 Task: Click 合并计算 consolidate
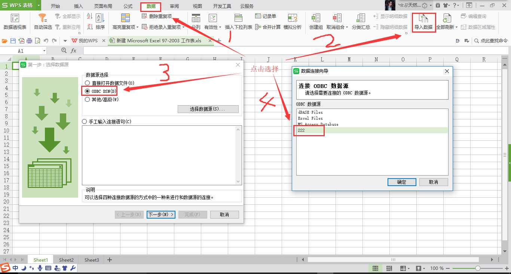268,27
